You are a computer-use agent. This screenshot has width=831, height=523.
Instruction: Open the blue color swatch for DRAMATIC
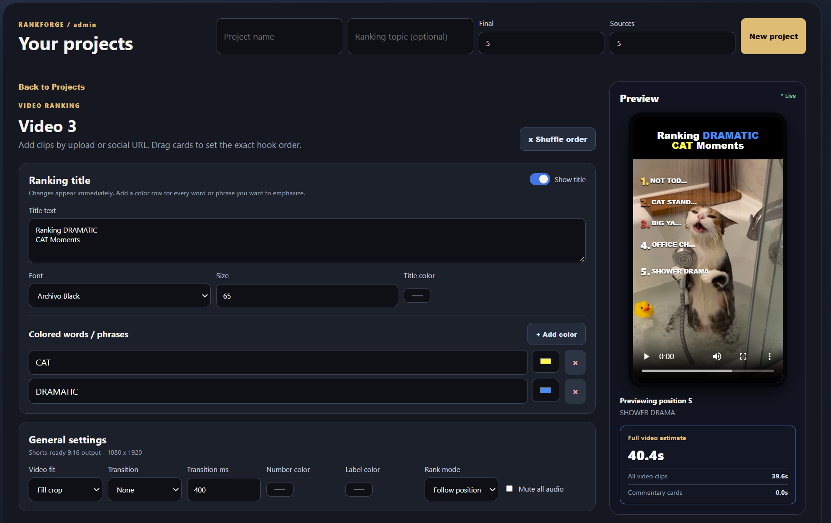point(546,391)
